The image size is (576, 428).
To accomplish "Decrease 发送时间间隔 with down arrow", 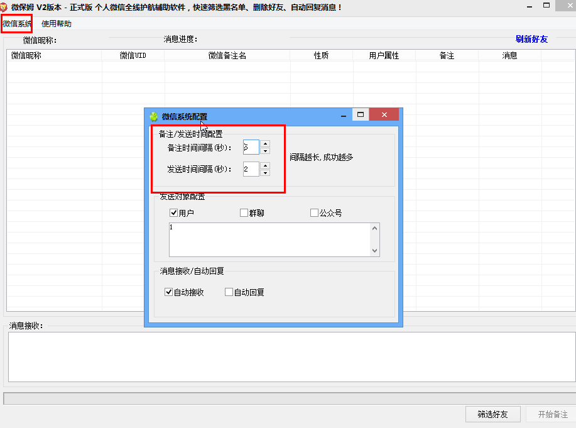I will (x=265, y=173).
